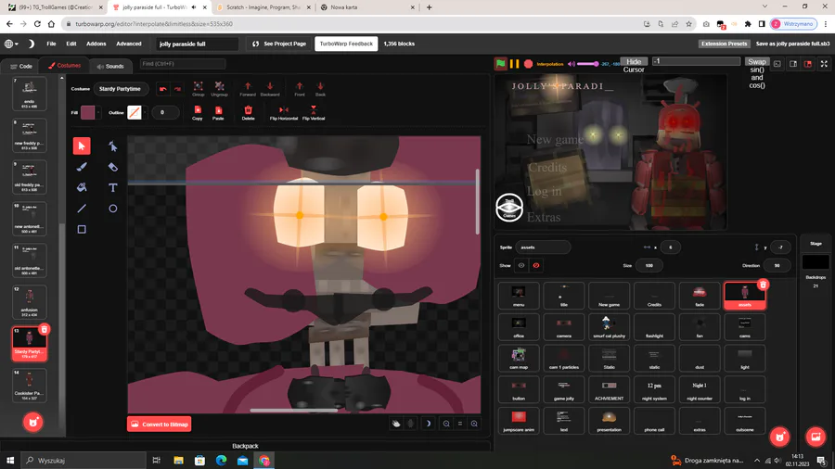Click the Find (Ctrl+F) search field

(x=182, y=64)
